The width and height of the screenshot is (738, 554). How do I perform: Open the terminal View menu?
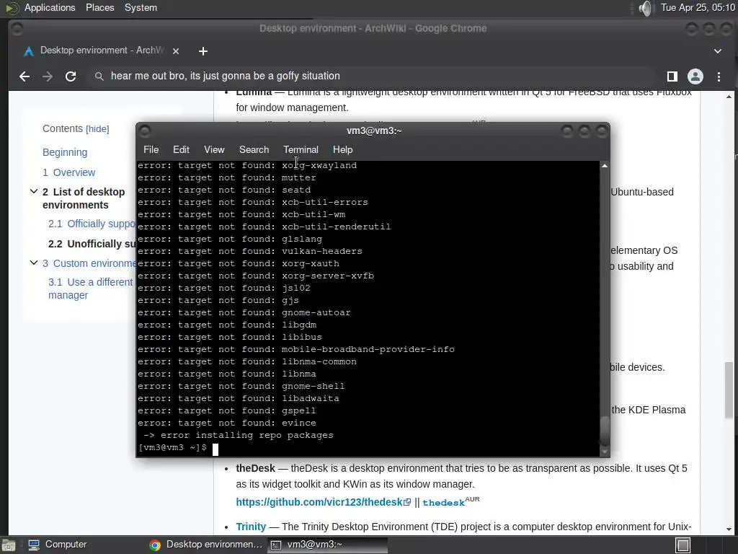214,149
